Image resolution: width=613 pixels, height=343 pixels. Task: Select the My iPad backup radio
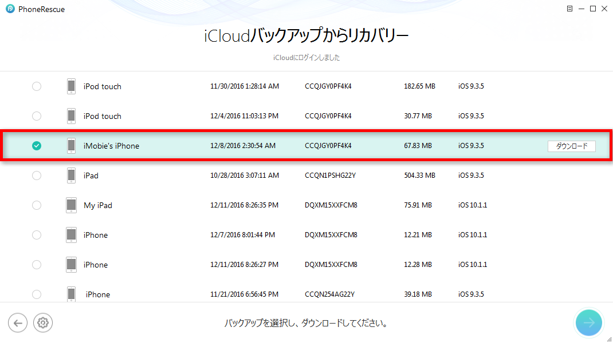pos(37,205)
